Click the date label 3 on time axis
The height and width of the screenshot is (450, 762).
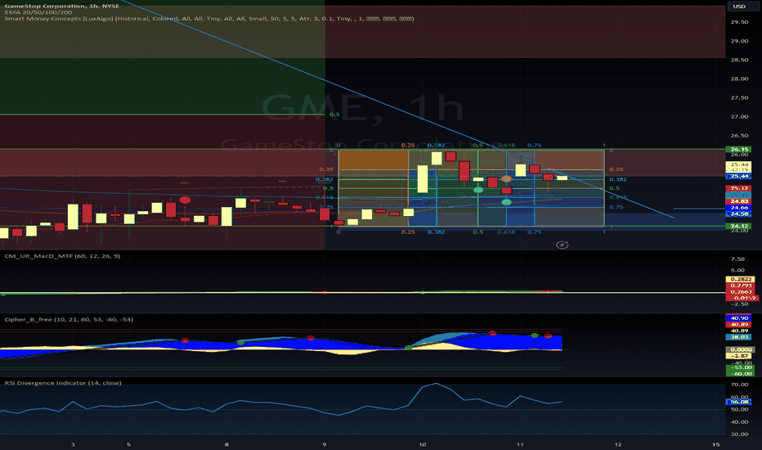73,444
